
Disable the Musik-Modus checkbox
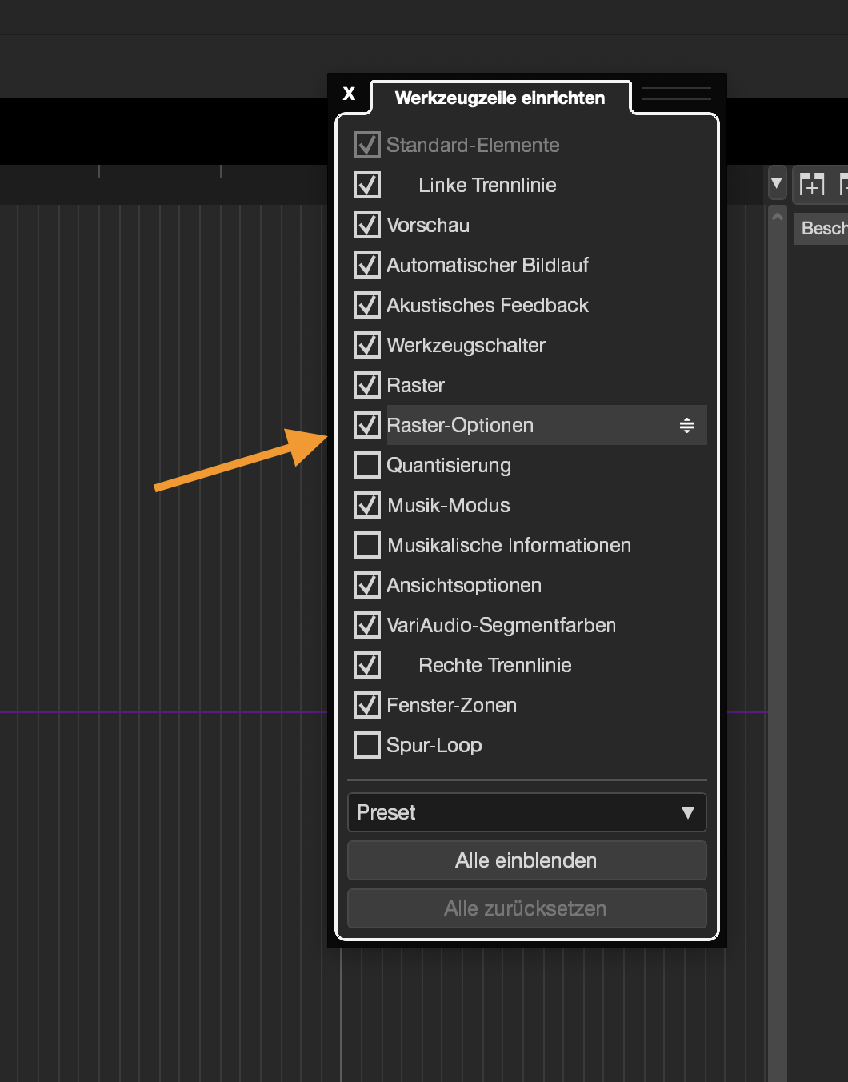point(367,505)
